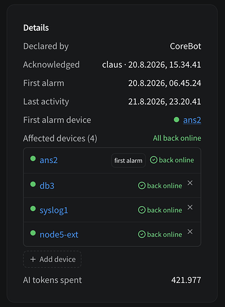Remove db3 from affected devices

click(190, 183)
